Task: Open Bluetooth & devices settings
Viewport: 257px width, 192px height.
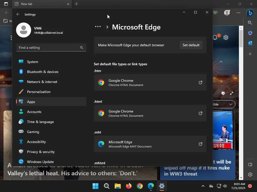Action: [x=51, y=72]
